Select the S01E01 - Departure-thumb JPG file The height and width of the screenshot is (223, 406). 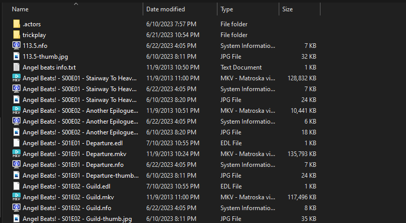coord(80,175)
